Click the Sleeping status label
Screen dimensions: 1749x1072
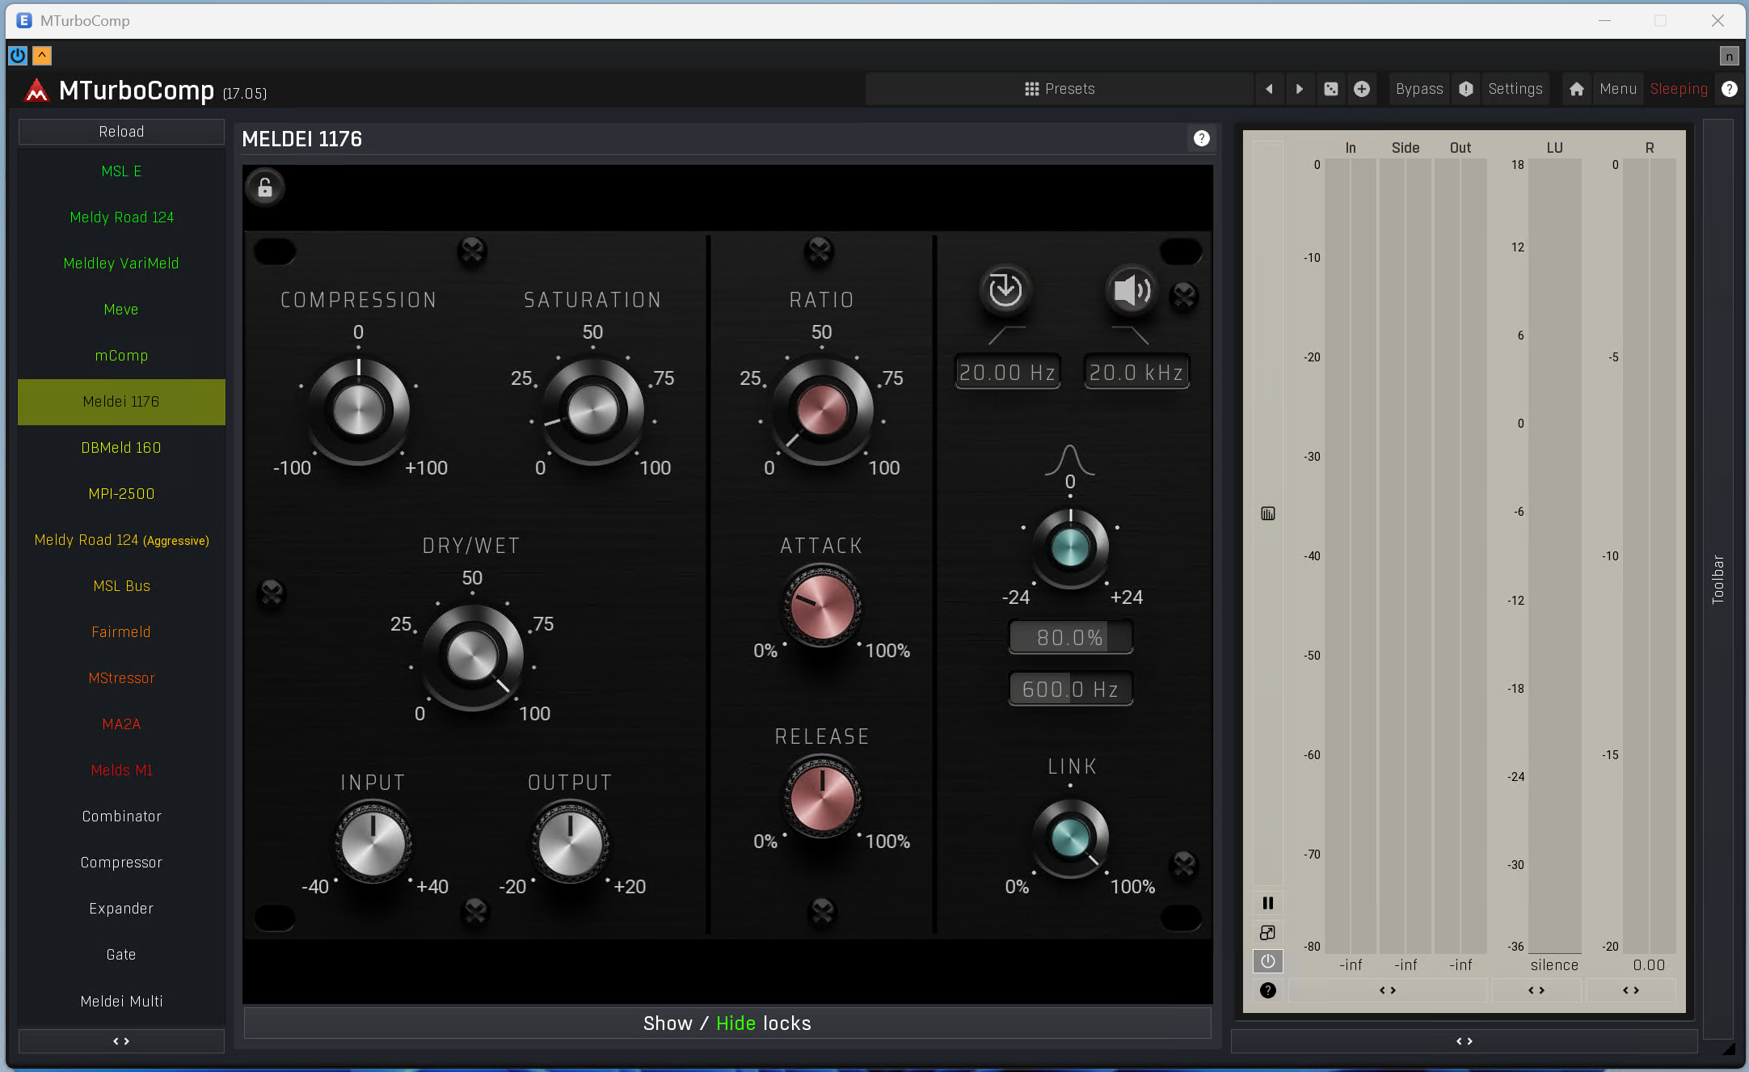(1679, 89)
